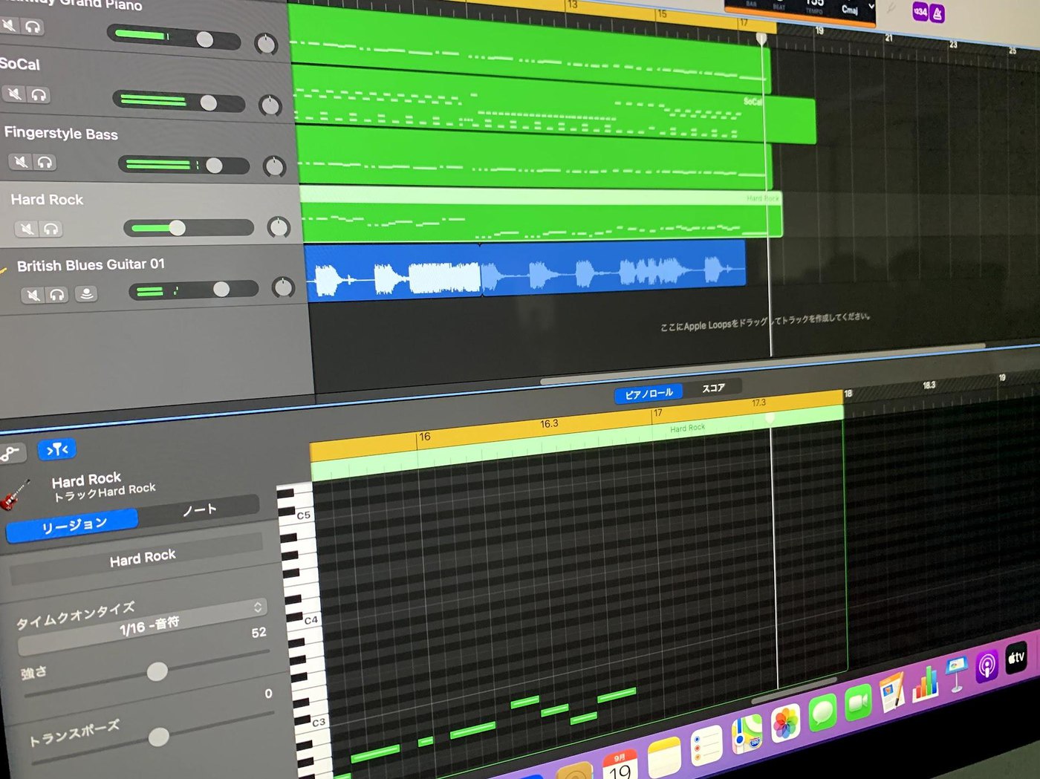Mute the Fingerstyle Bass track
Screen dimensions: 1040x779
[21, 161]
